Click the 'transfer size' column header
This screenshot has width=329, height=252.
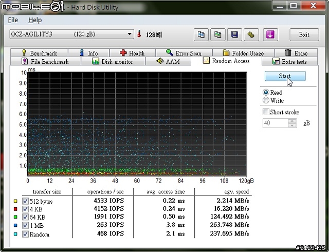47,191
